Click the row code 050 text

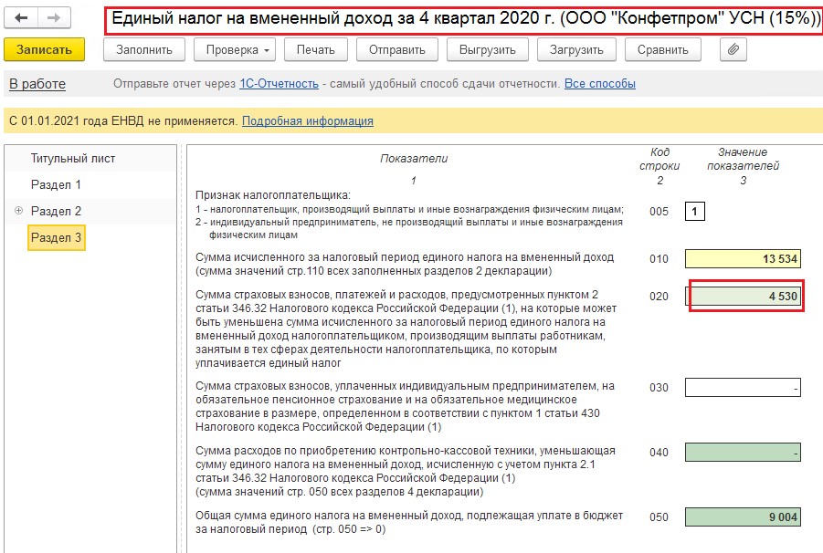tap(659, 517)
